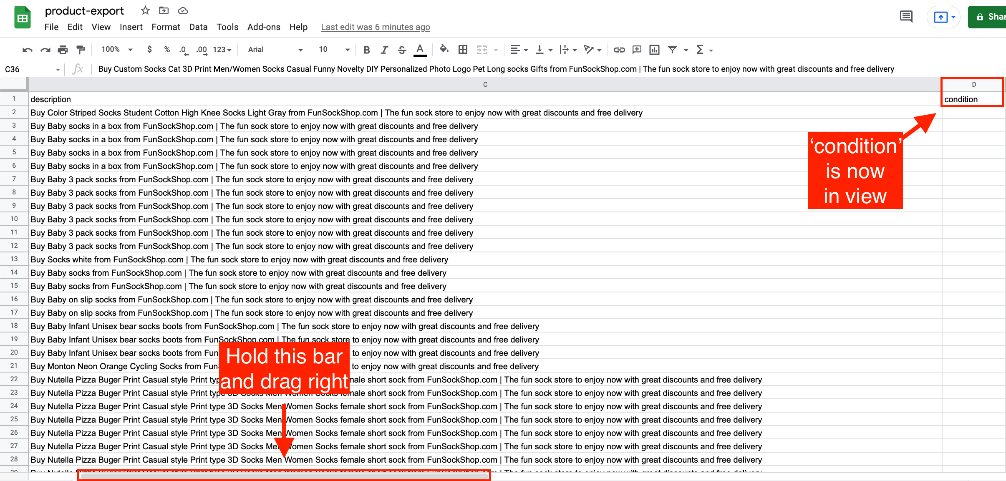This screenshot has width=1006, height=481.
Task: Open the font size 10 dropdown
Action: tap(334, 49)
